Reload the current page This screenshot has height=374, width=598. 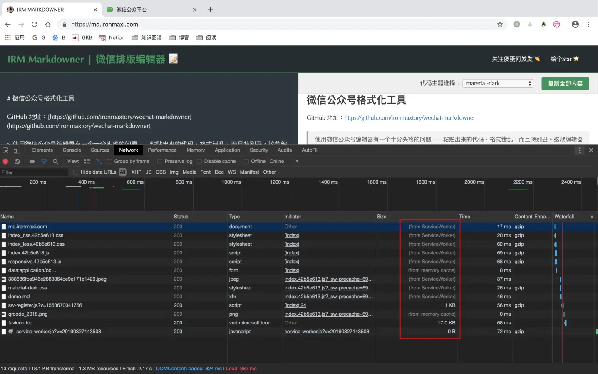[x=35, y=25]
